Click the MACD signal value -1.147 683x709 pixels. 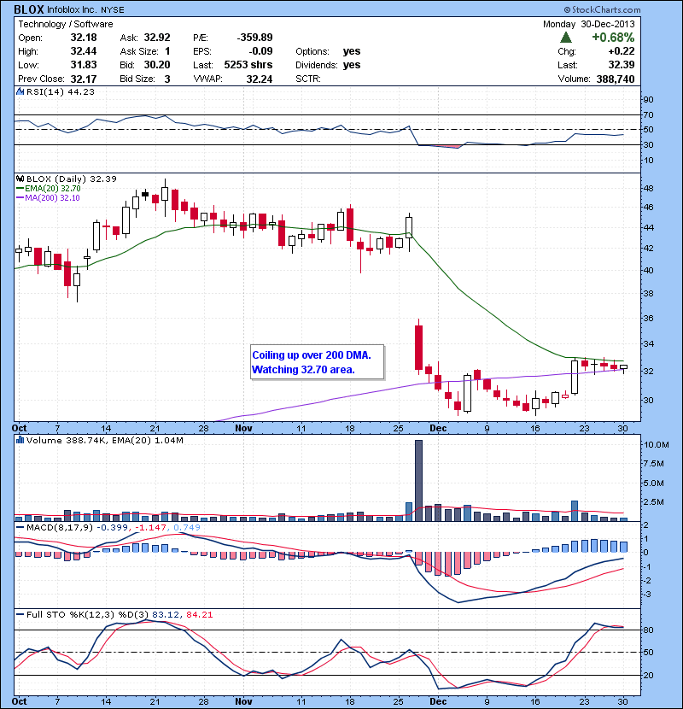coord(151,528)
